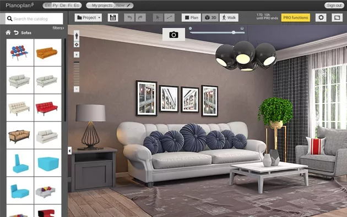Enable Walk mode

tap(229, 18)
